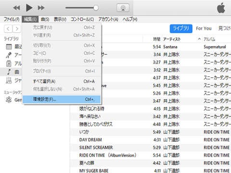This screenshot has height=173, width=231.
Task: Click the 4:31 duration of DAY DREAM
Action: [x=157, y=140]
